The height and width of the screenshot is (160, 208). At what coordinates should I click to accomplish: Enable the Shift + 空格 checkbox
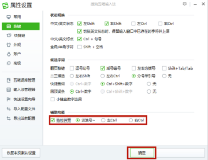(79, 47)
